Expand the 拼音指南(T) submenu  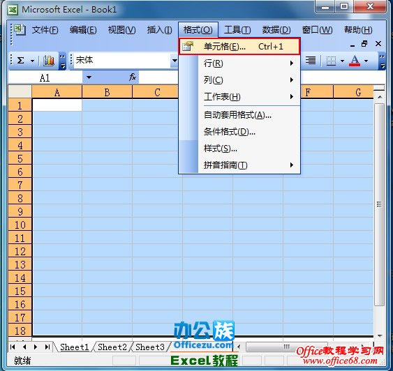pos(239,165)
